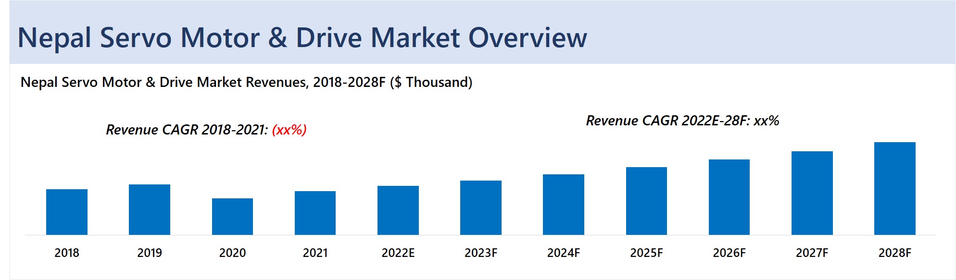The height and width of the screenshot is (280, 956).
Task: Click the tallest bar for 2028F
Action: [x=895, y=188]
